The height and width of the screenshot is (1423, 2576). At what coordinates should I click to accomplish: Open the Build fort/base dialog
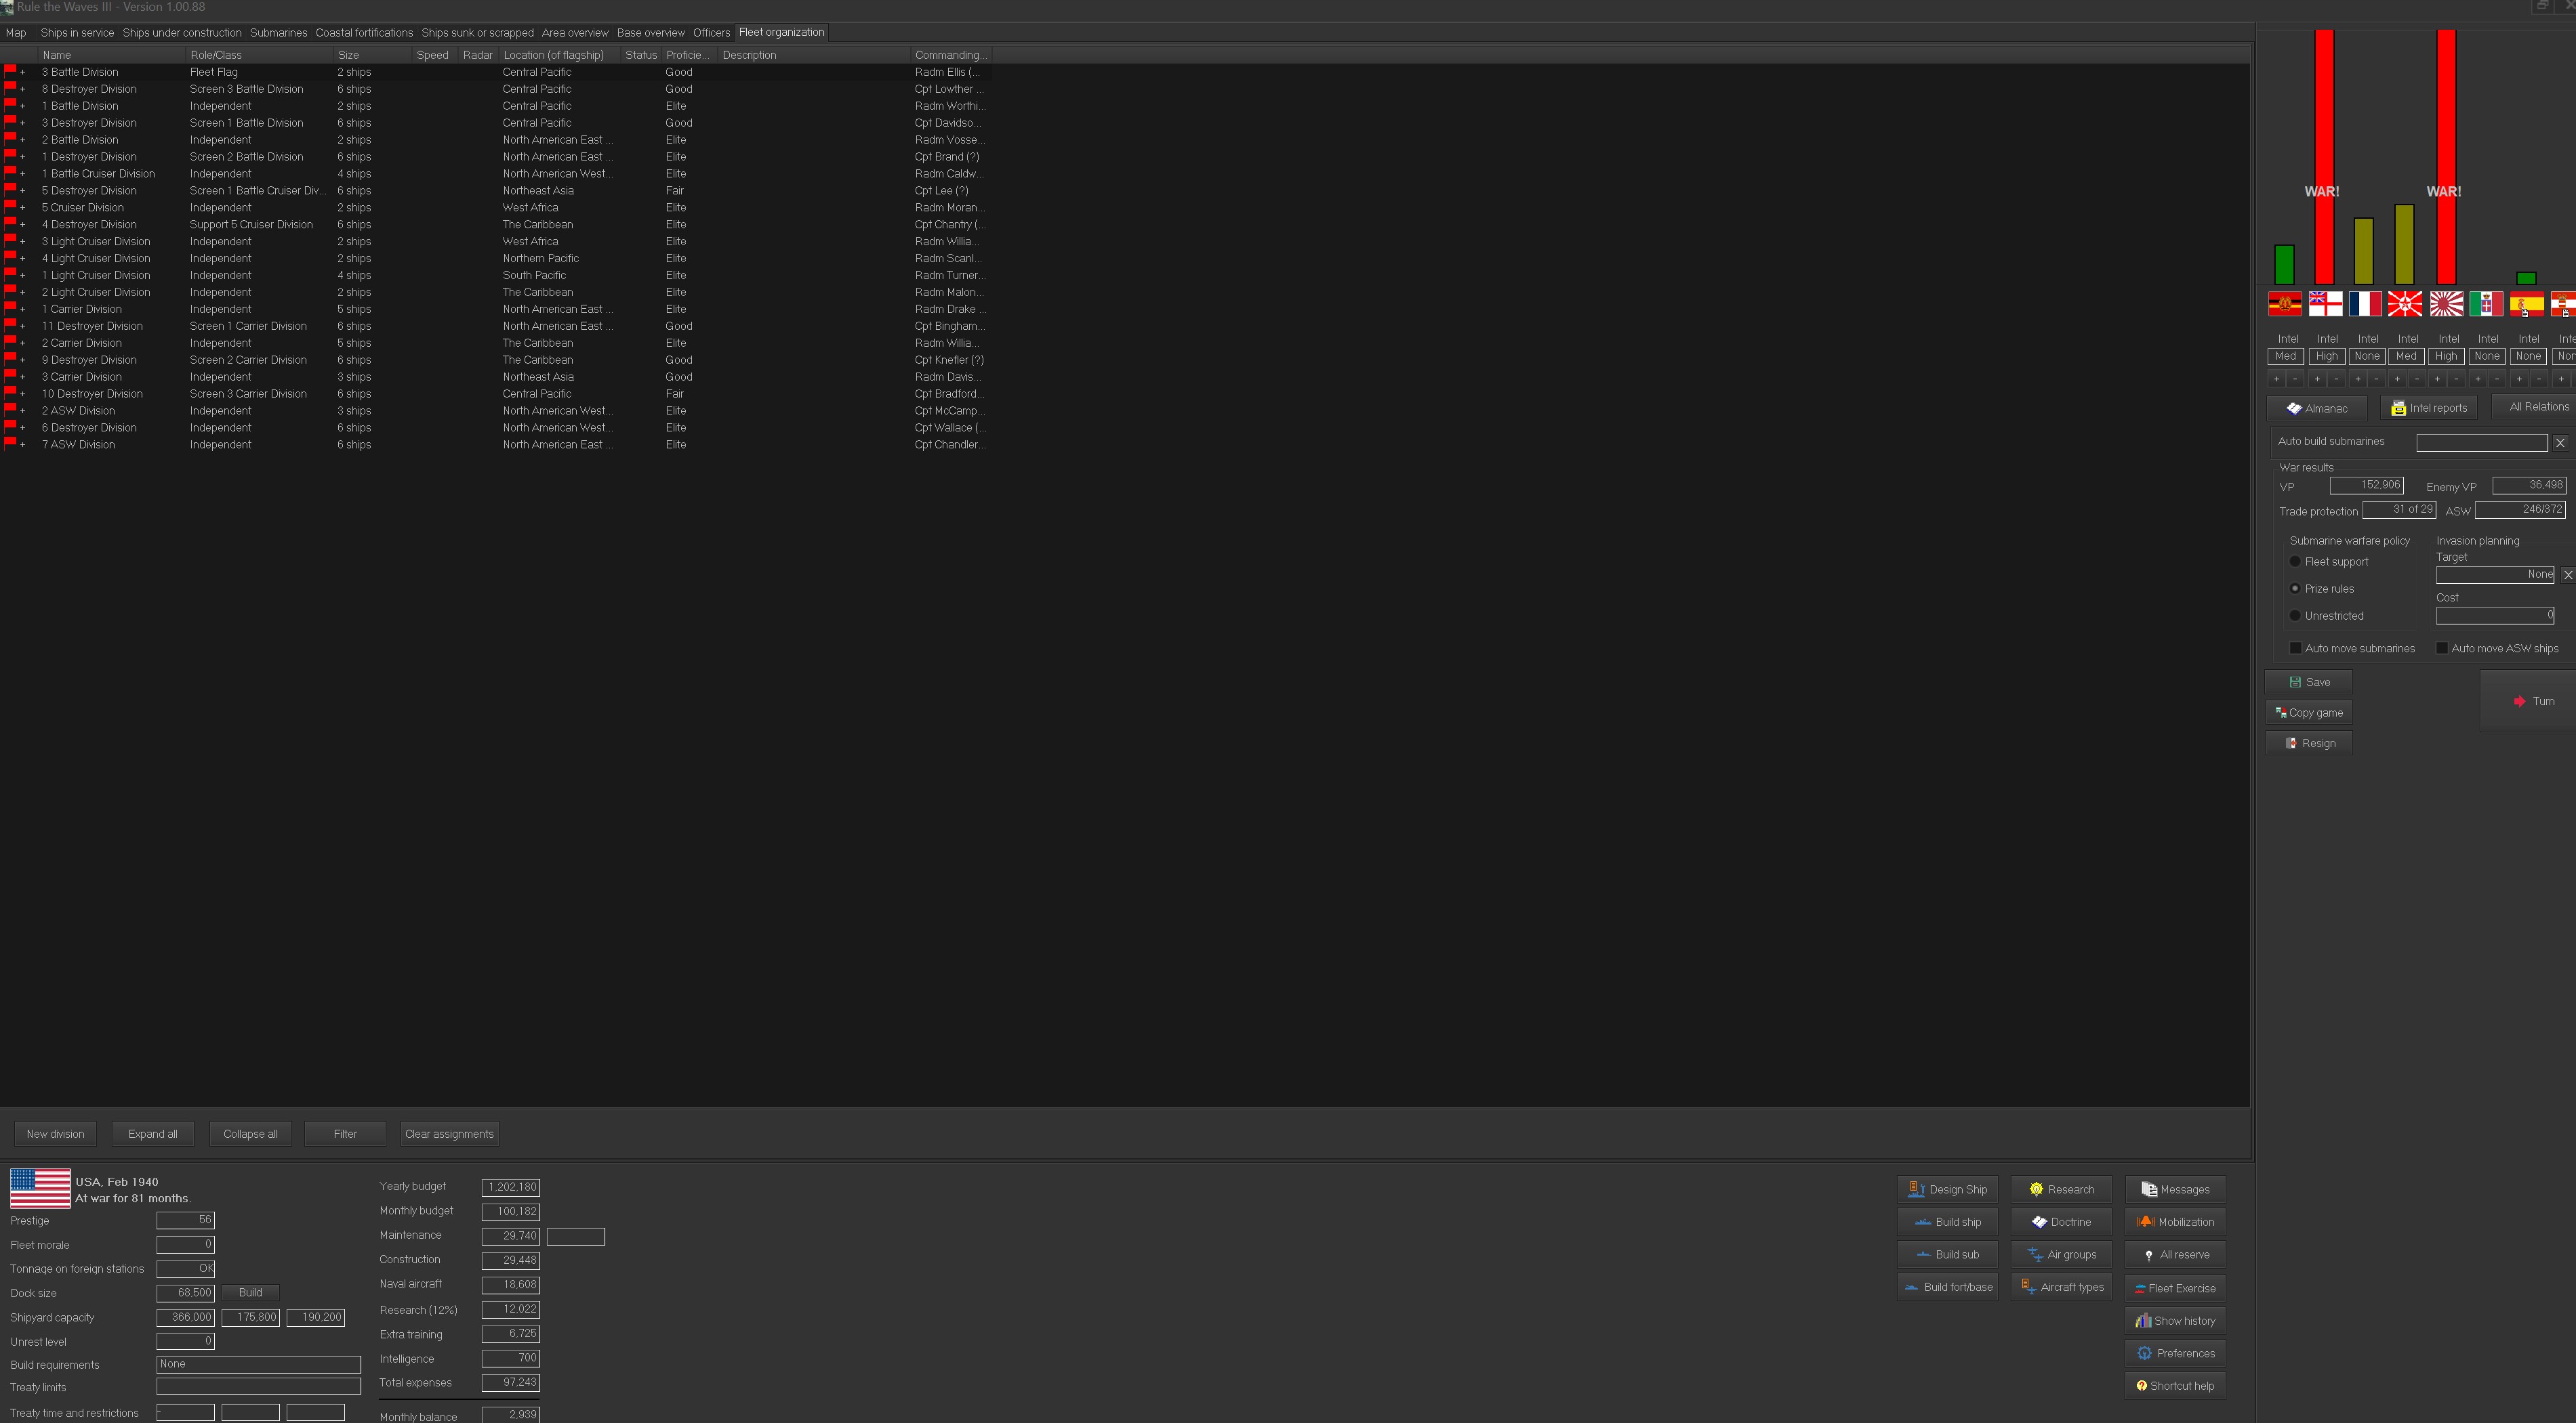(1947, 1287)
